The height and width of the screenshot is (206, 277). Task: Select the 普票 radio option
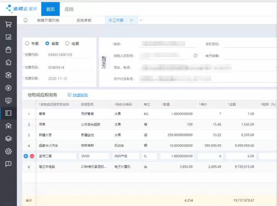coord(47,43)
